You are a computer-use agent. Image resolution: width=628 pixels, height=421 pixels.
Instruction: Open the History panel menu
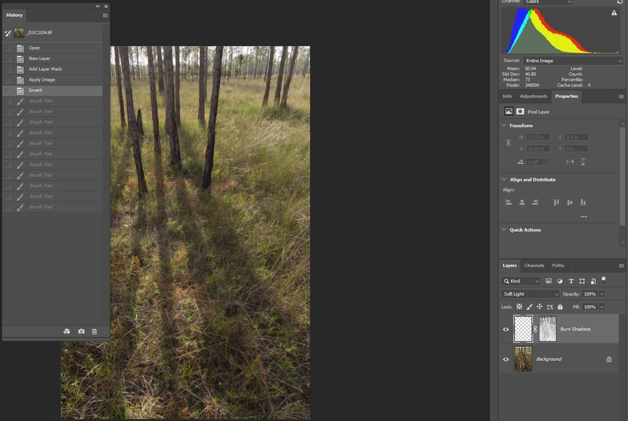105,16
